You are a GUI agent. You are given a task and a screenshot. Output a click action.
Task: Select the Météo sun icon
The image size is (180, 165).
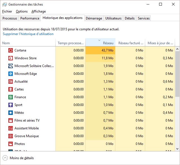(10, 113)
